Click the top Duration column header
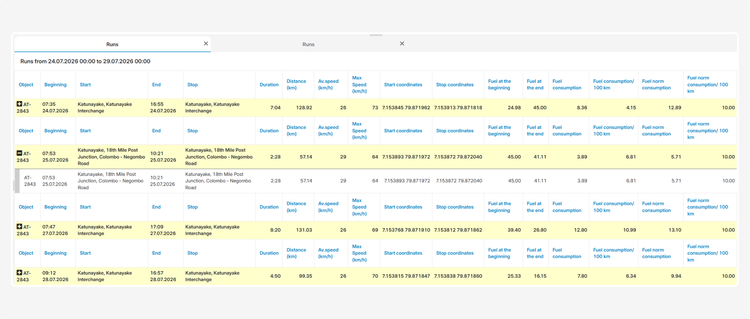750x319 pixels. click(x=269, y=85)
